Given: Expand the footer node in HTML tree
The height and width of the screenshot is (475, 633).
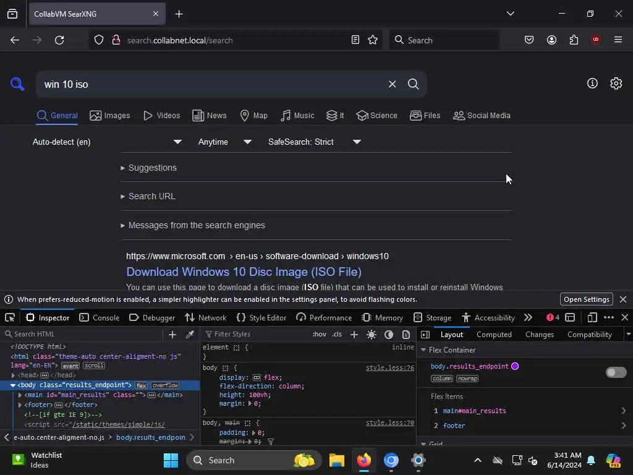Looking at the screenshot, I should coord(20,404).
